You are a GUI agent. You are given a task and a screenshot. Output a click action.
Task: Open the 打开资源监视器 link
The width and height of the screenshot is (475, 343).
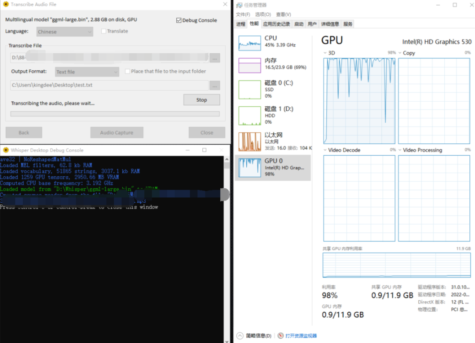point(301,336)
